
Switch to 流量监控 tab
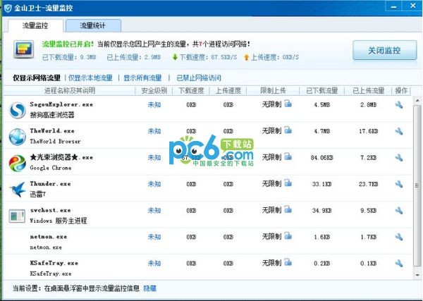click(x=35, y=26)
